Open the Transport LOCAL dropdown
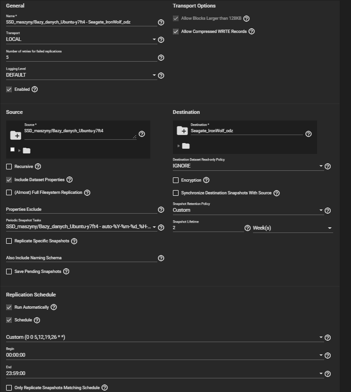 point(82,40)
